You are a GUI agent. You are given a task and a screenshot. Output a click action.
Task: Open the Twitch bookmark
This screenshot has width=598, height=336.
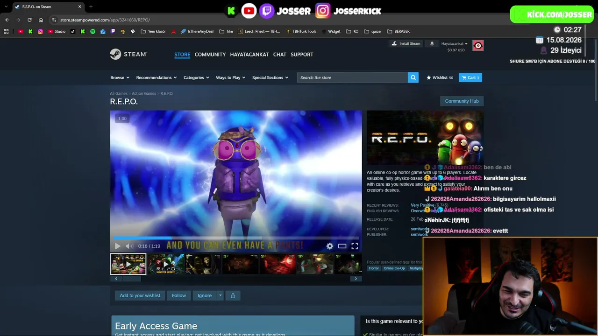(x=113, y=31)
